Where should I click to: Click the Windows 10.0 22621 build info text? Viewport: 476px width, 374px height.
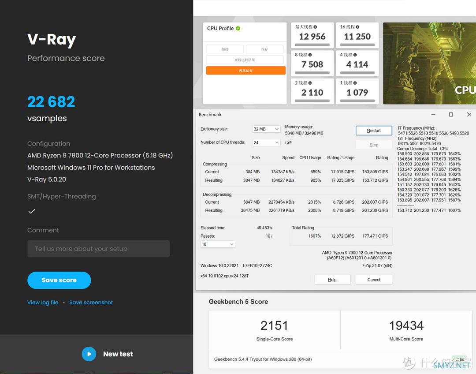[236, 266]
